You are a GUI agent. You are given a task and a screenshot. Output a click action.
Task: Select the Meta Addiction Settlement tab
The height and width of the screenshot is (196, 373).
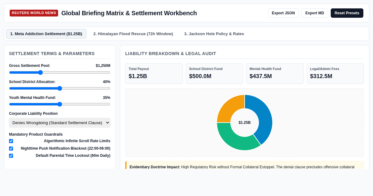(46, 34)
